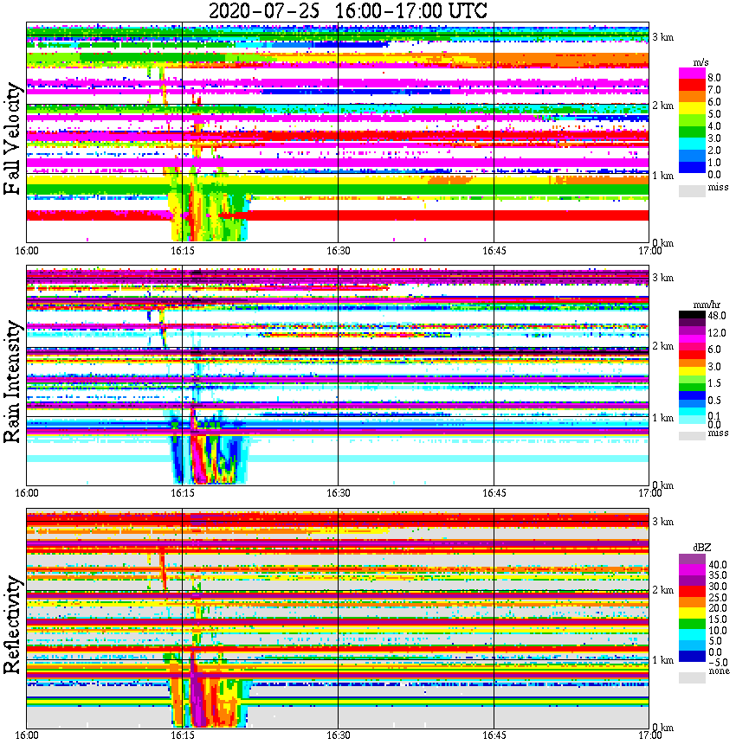736x751 pixels.
Task: Click the "Fall Velocity" vertical axis label
Action: (x=12, y=138)
